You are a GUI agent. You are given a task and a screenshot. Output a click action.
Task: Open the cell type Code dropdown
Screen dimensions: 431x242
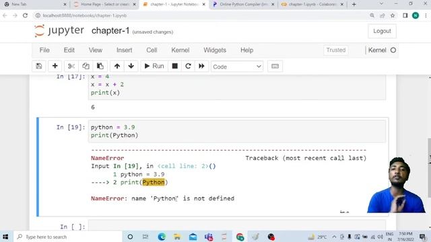[x=237, y=67]
